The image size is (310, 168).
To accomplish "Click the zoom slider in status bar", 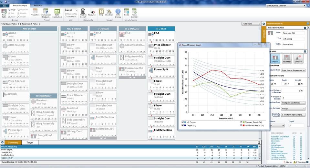I will click(296, 166).
